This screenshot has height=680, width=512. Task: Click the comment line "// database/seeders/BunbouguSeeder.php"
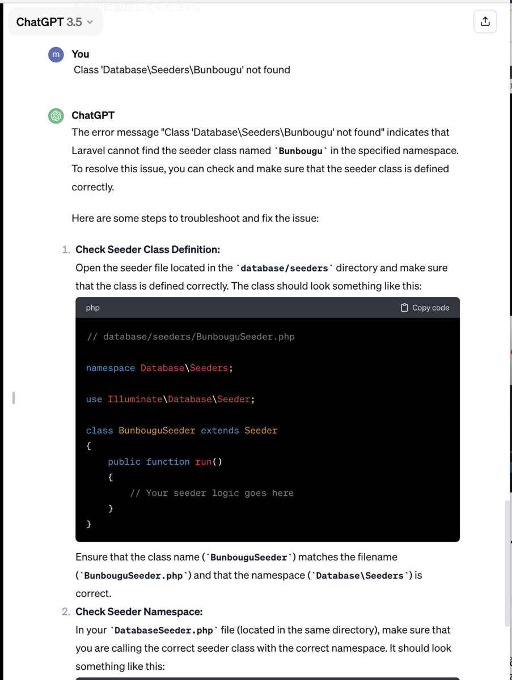click(191, 337)
